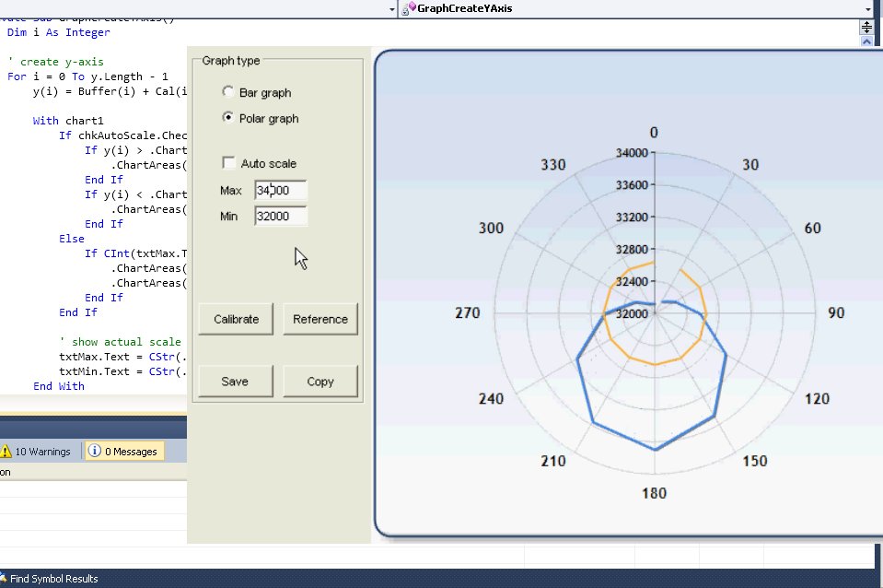Click the "' show actual scale" comment
Screen dimensions: 883x588
[x=120, y=342]
